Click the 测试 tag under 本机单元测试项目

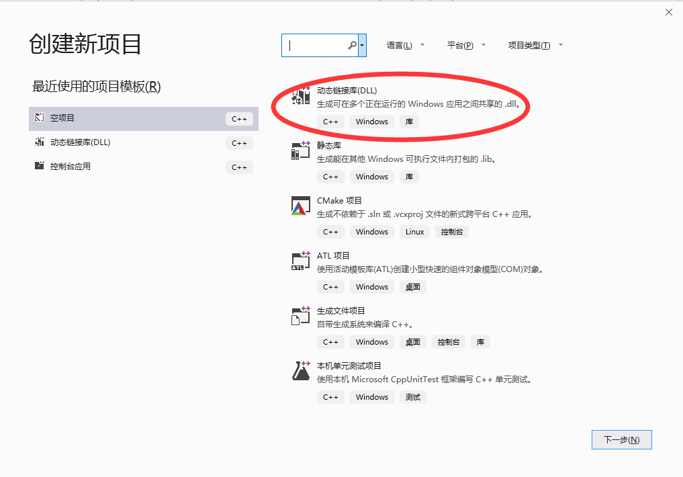pyautogui.click(x=412, y=396)
